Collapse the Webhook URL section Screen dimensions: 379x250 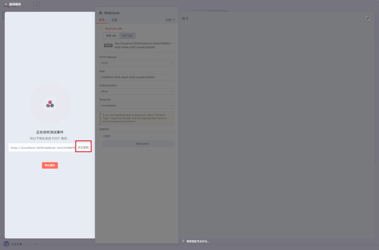(x=101, y=28)
